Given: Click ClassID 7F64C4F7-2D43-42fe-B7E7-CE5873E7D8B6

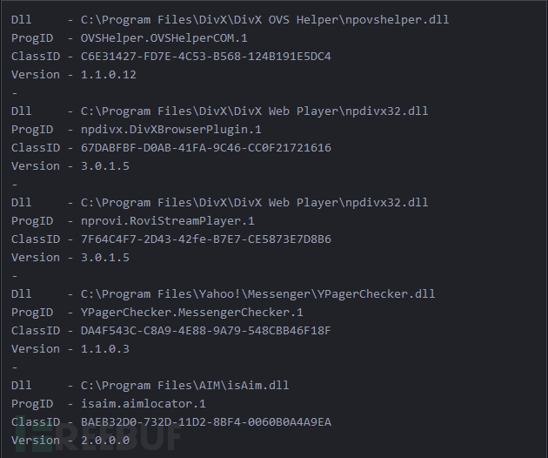Looking at the screenshot, I should click(x=206, y=239).
